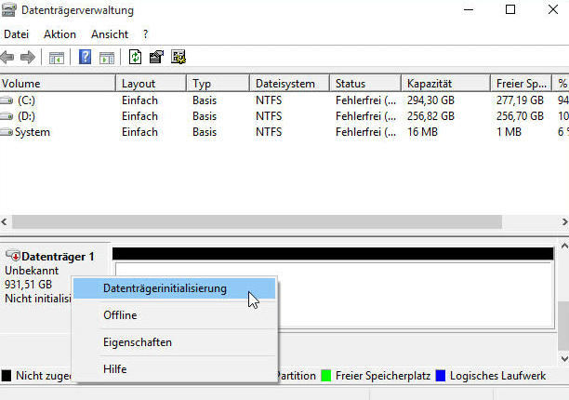Choose Datenträgerinitialisierung from context menu
Viewport: 569px width, 400px height.
click(165, 288)
